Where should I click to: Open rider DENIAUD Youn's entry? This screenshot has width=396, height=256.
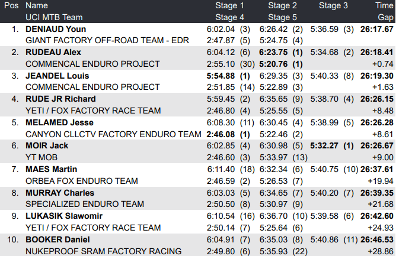[56, 29]
